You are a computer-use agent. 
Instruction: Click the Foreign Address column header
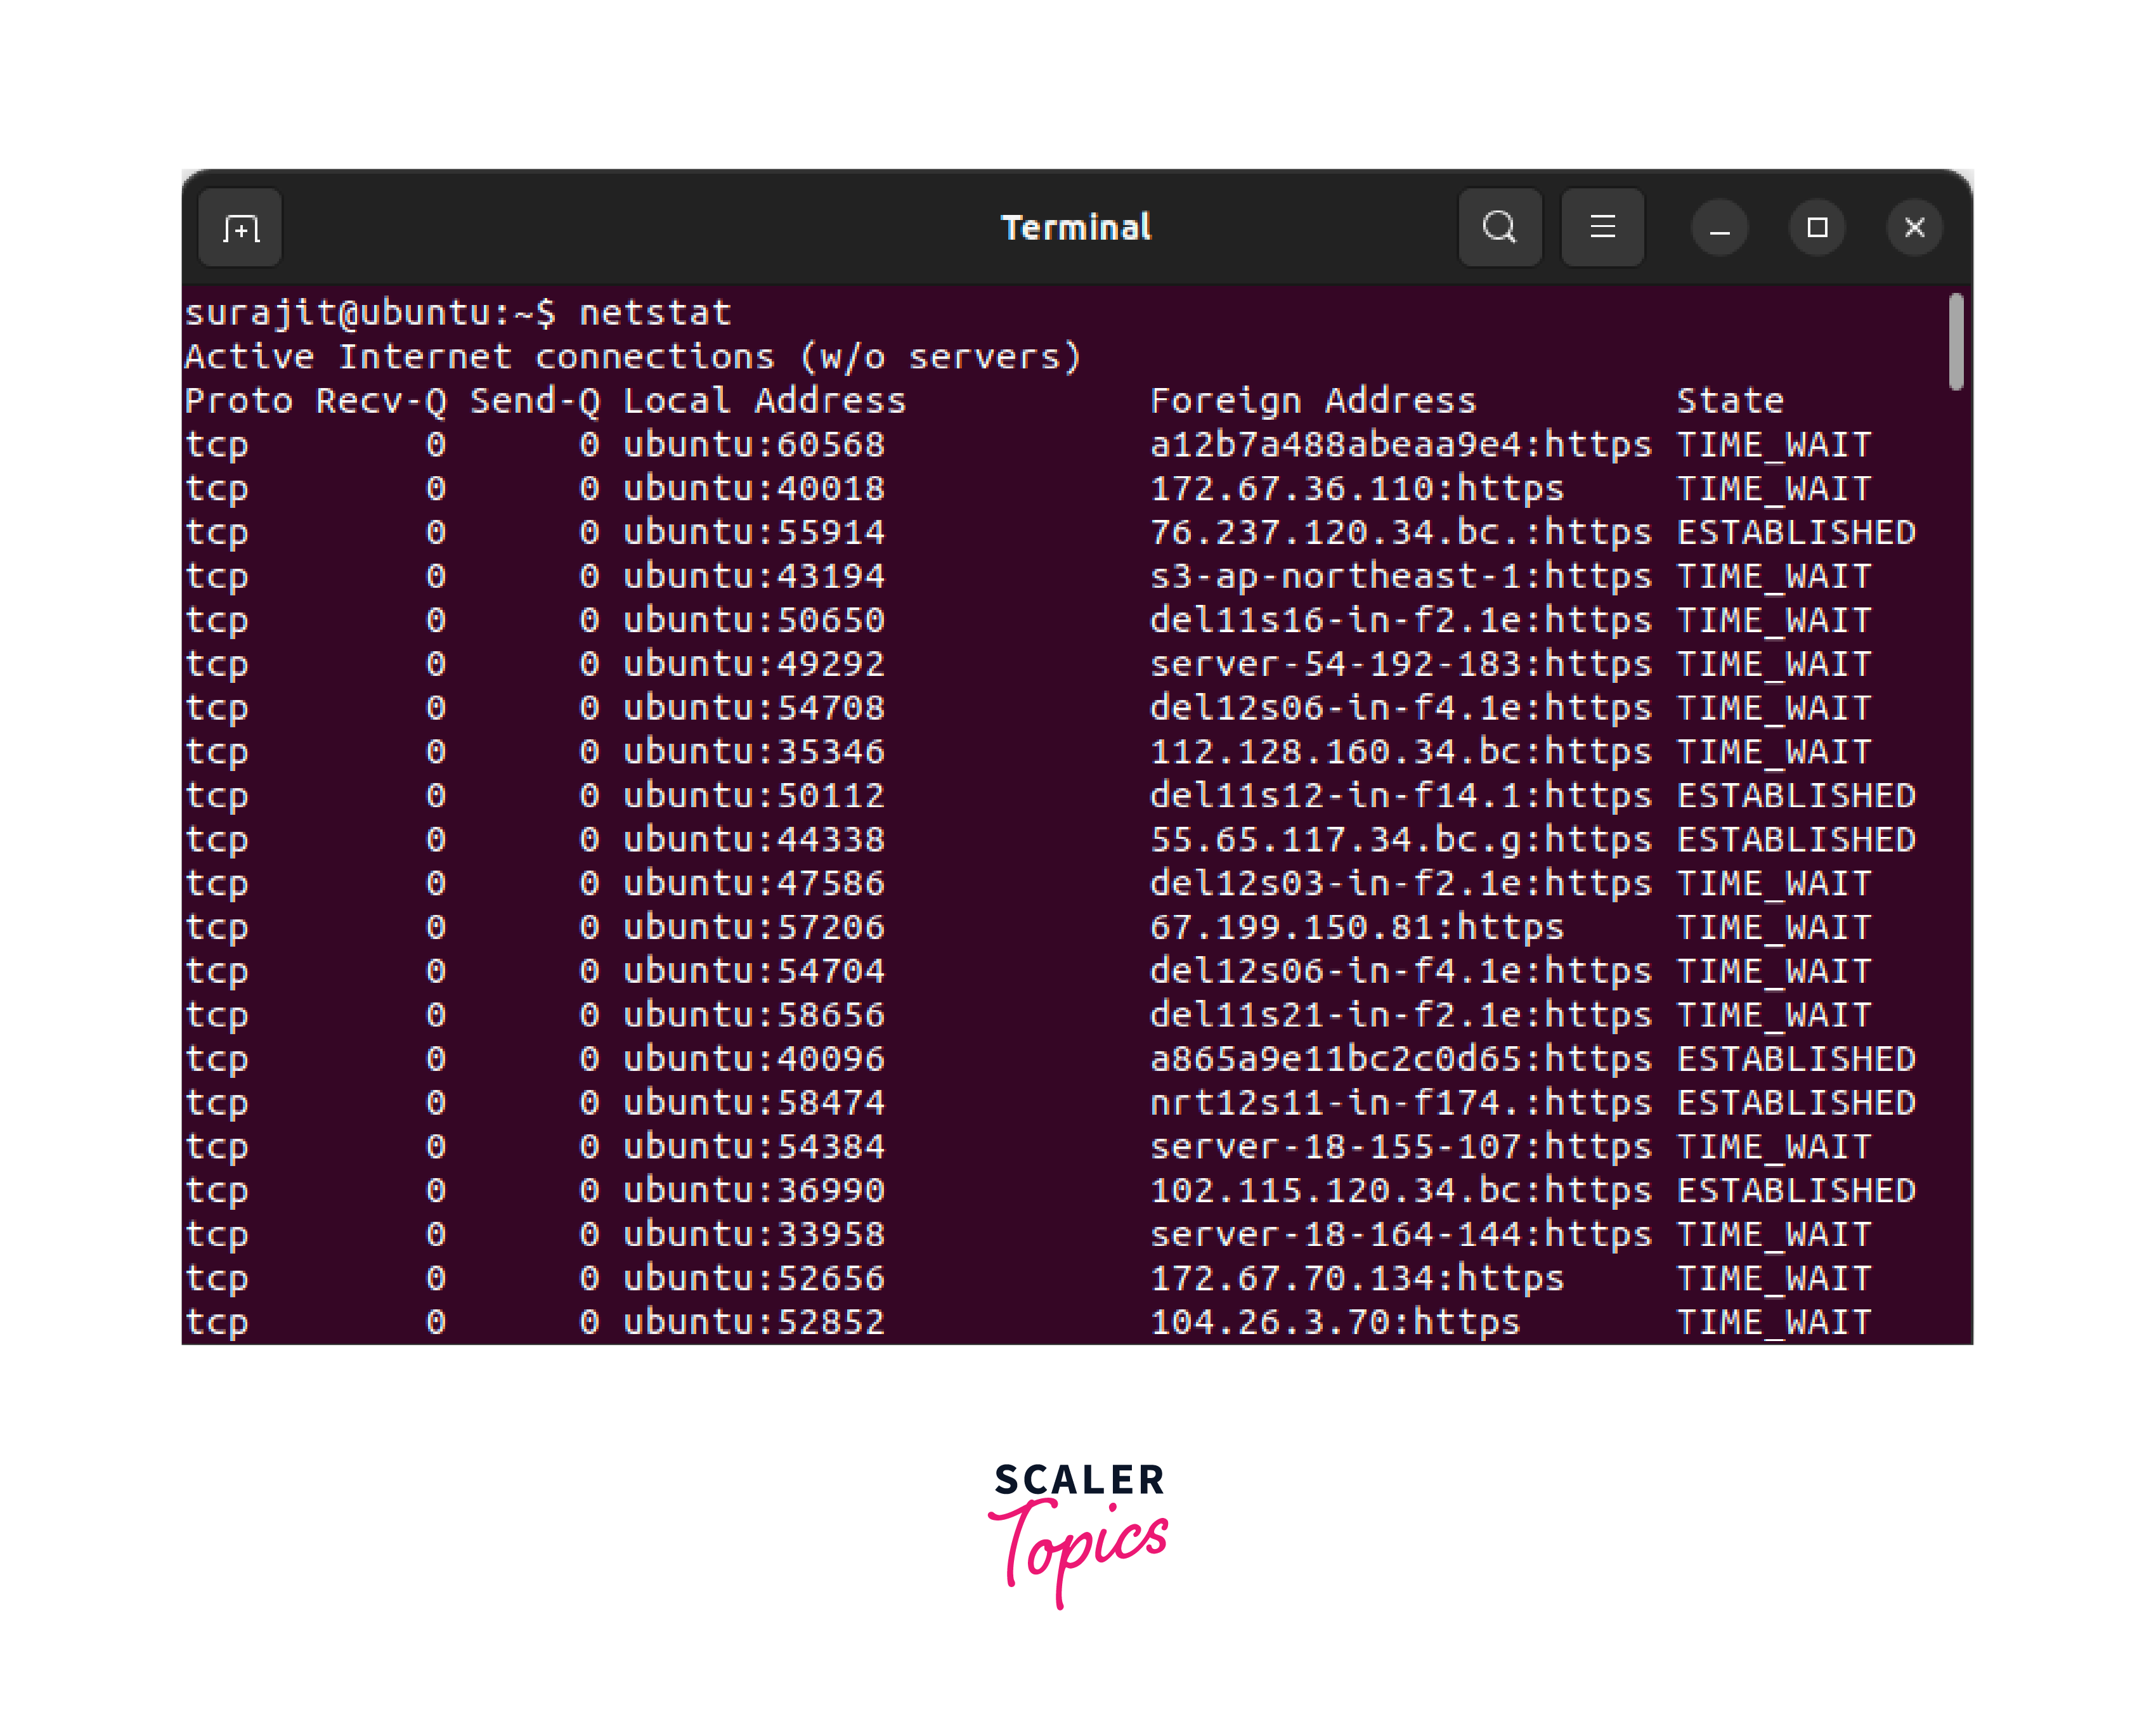(x=1313, y=401)
